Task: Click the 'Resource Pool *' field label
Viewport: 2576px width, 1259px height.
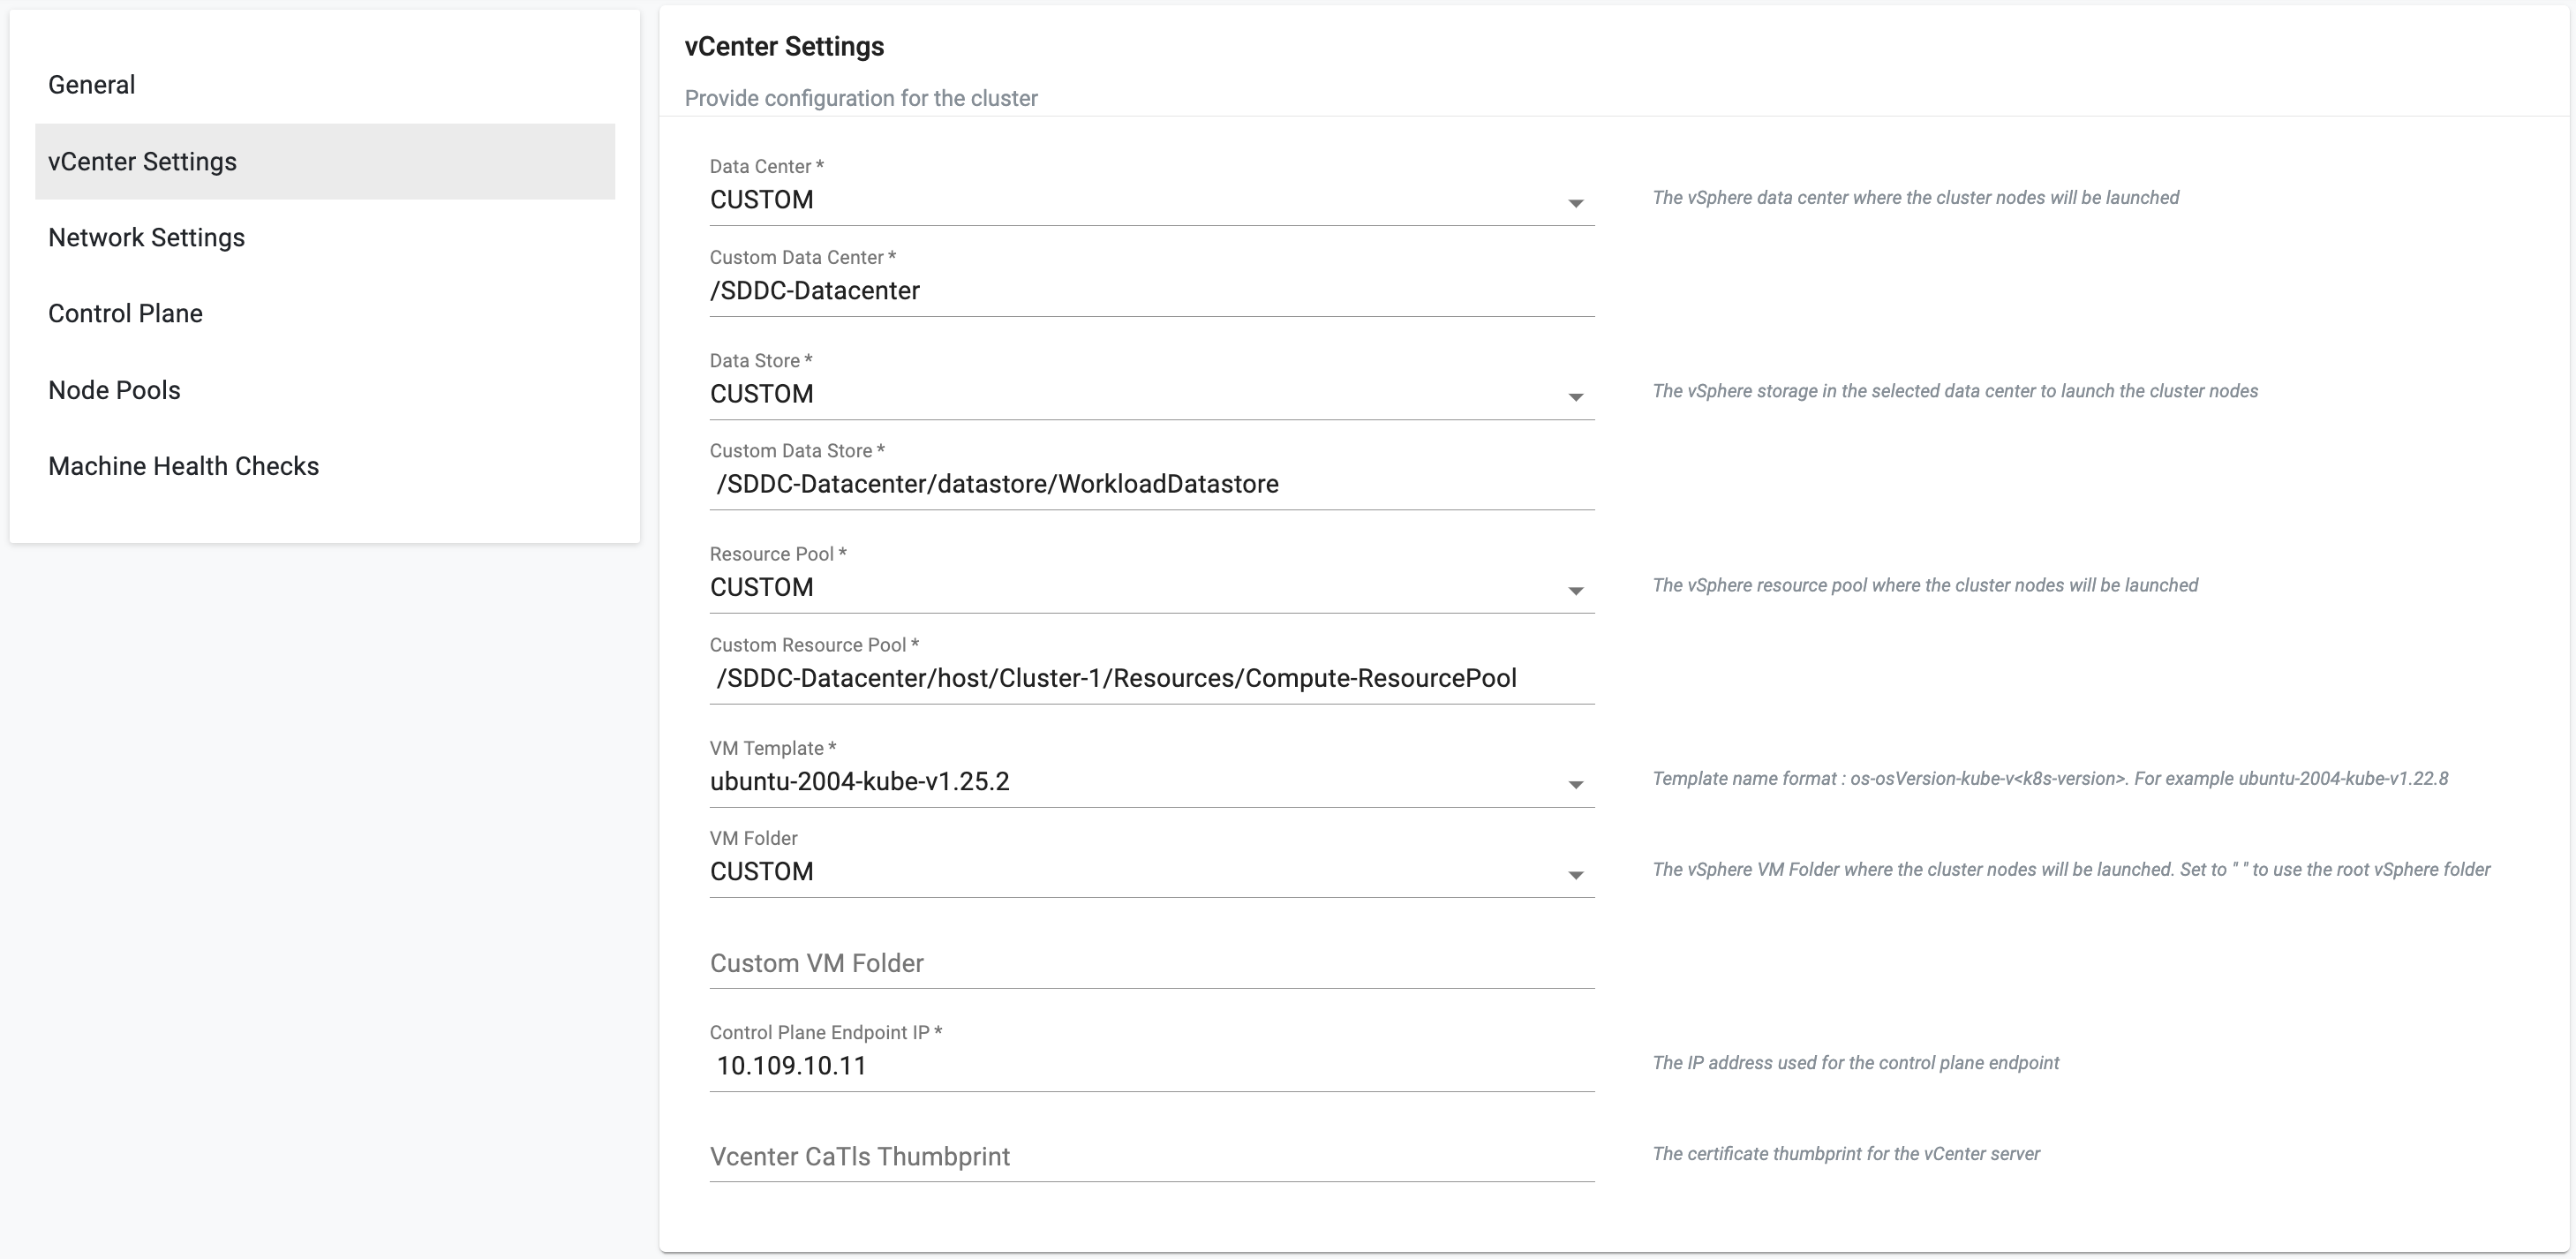Action: pyautogui.click(x=778, y=554)
